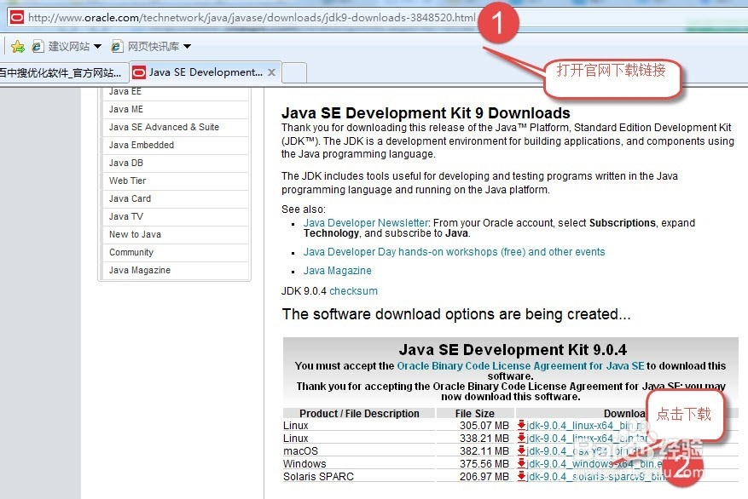Select Java Card sidebar entry
The image size is (748, 499).
(130, 198)
